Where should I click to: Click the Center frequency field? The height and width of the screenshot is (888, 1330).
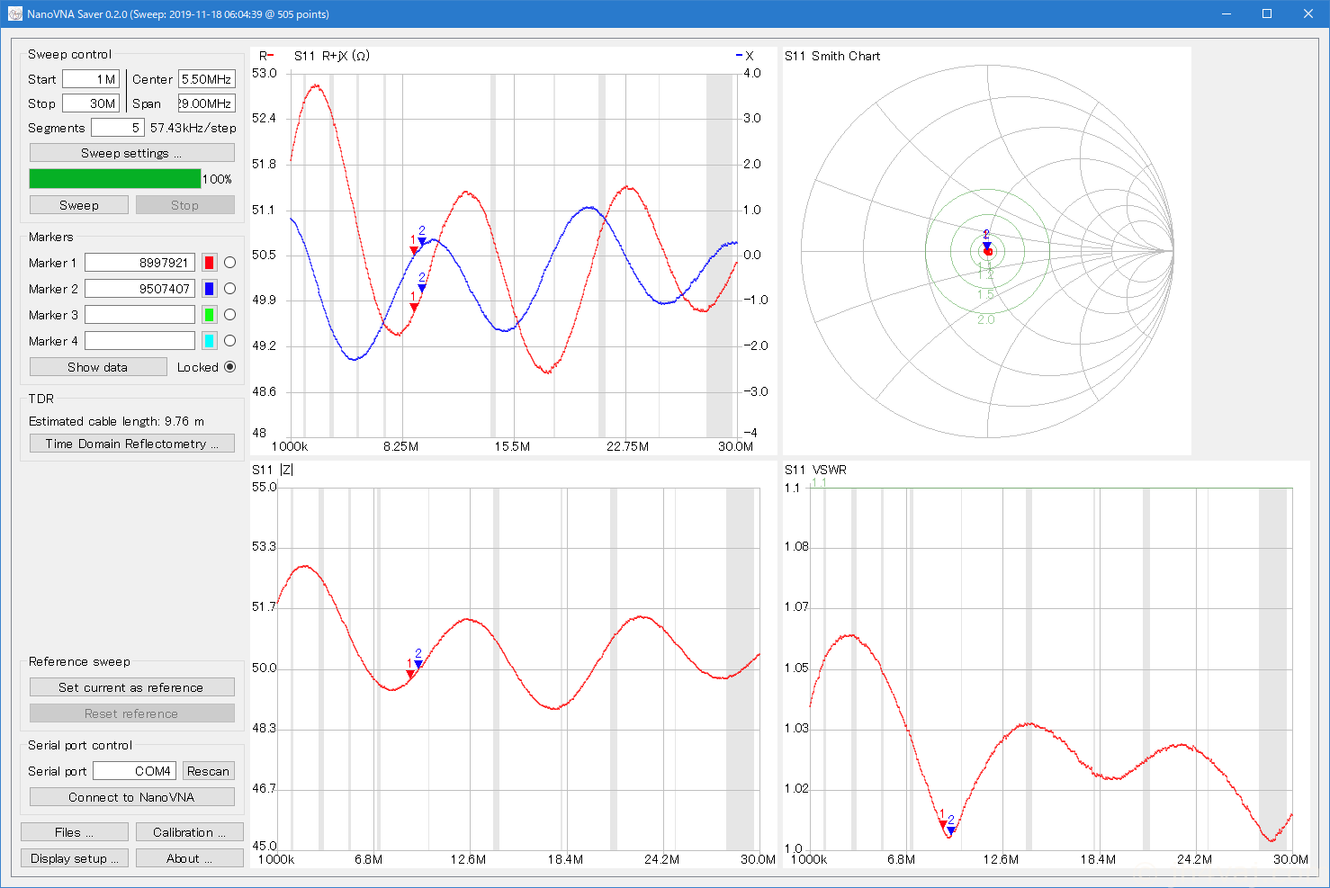point(207,79)
